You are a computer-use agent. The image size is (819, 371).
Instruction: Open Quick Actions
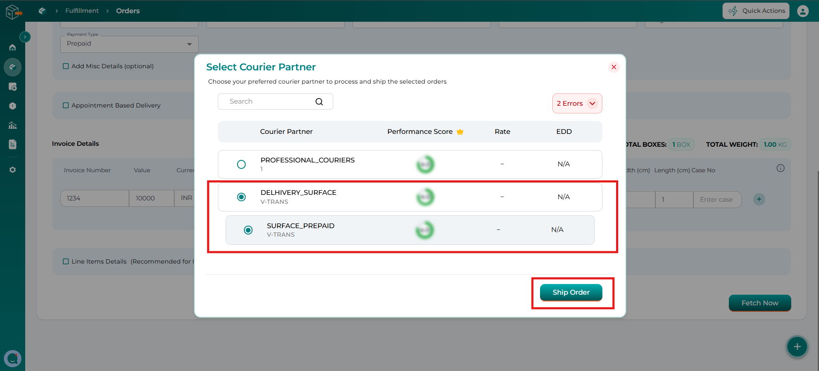pos(756,11)
